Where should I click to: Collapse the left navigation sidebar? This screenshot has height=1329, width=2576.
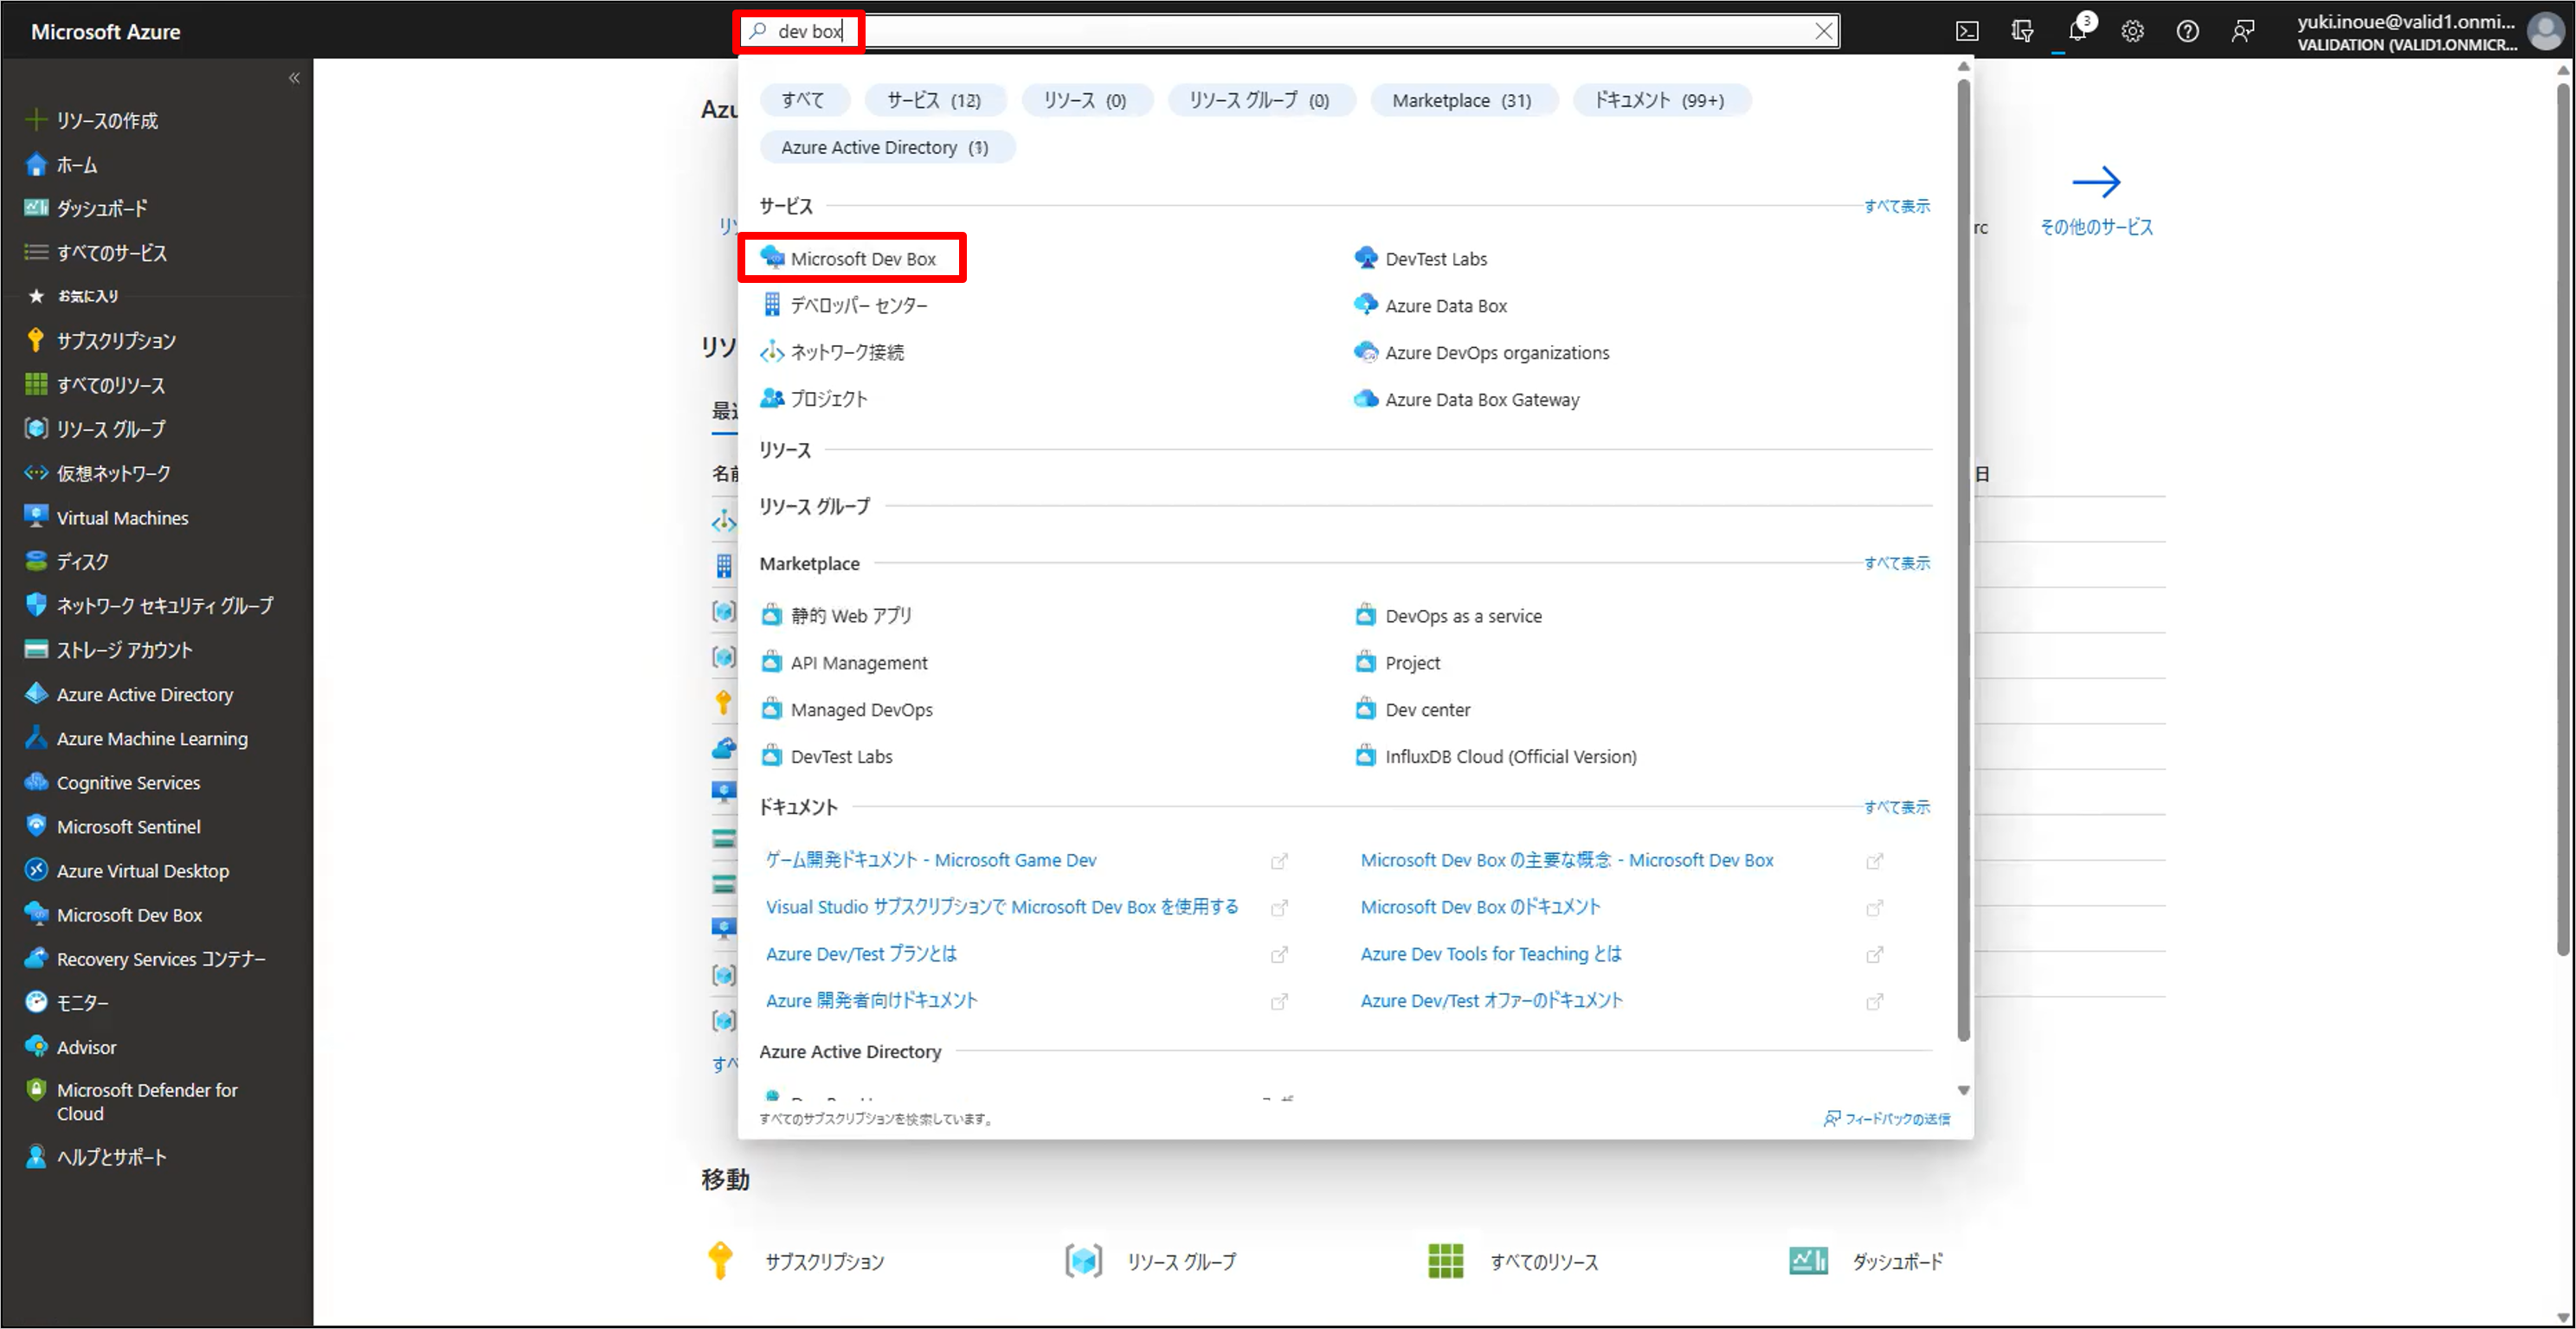[294, 78]
